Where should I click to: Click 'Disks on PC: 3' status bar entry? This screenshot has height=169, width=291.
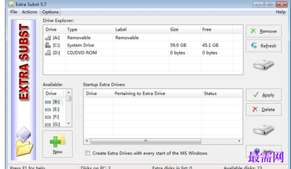point(96,167)
